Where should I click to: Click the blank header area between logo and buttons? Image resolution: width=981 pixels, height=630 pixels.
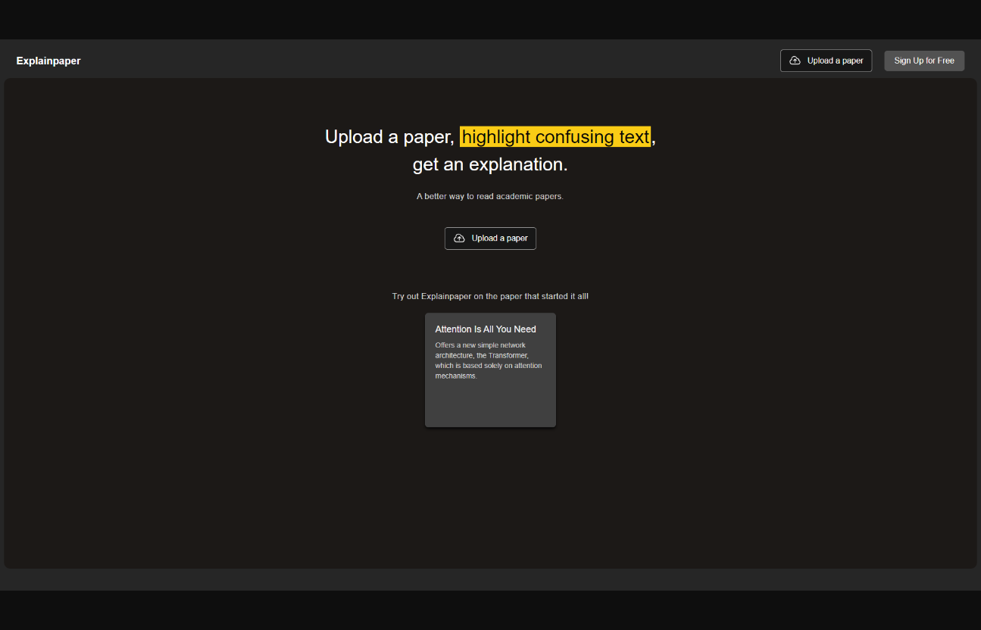click(x=424, y=61)
